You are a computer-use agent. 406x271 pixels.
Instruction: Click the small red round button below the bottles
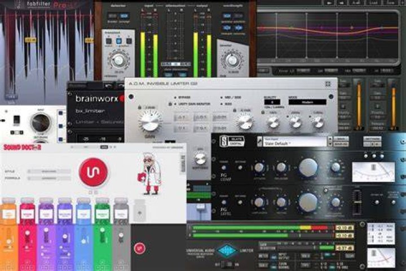click(140, 248)
